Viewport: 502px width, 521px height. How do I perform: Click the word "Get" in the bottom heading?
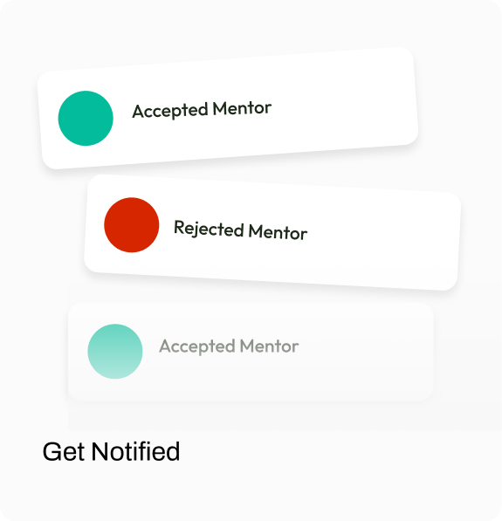(64, 452)
